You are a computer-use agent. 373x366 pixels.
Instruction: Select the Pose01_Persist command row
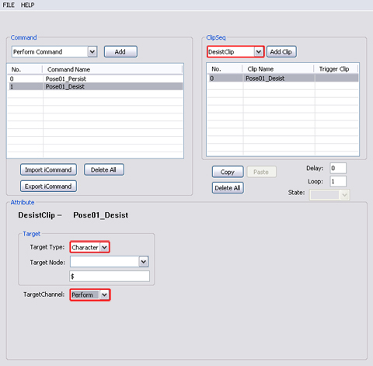[96, 78]
